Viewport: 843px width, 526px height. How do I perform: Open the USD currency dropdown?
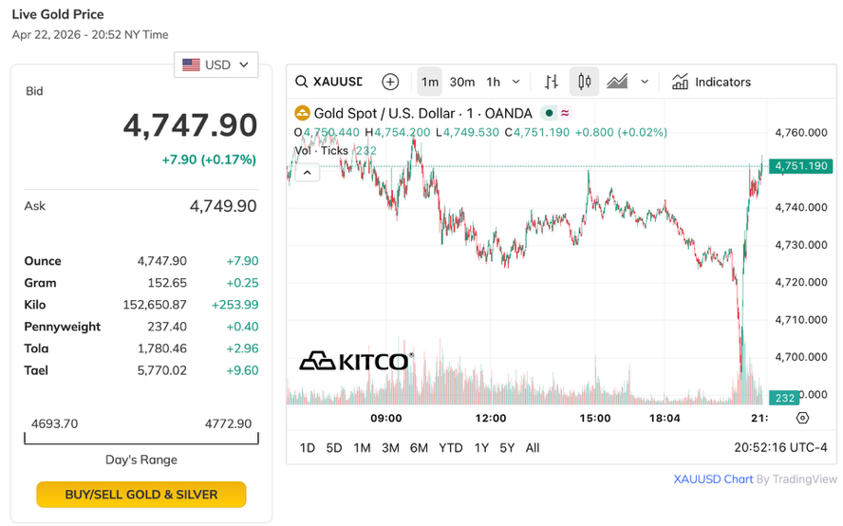coord(216,65)
